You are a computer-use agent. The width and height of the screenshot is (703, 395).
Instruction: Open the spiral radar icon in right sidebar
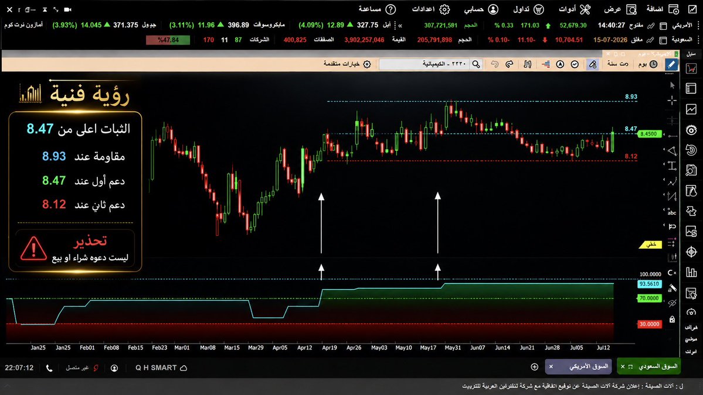(691, 150)
